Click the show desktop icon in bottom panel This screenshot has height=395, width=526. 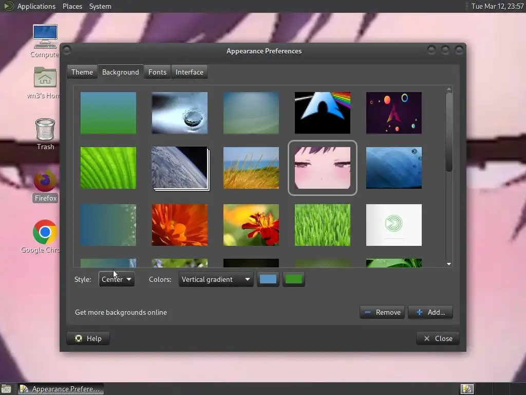click(x=6, y=389)
